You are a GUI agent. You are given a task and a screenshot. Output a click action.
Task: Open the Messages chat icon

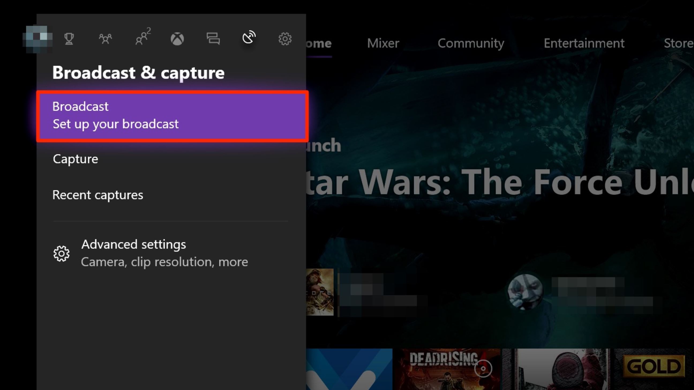[x=213, y=39]
